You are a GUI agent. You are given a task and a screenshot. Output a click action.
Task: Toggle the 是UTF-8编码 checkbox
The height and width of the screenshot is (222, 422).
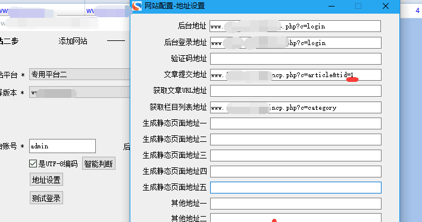click(x=33, y=163)
